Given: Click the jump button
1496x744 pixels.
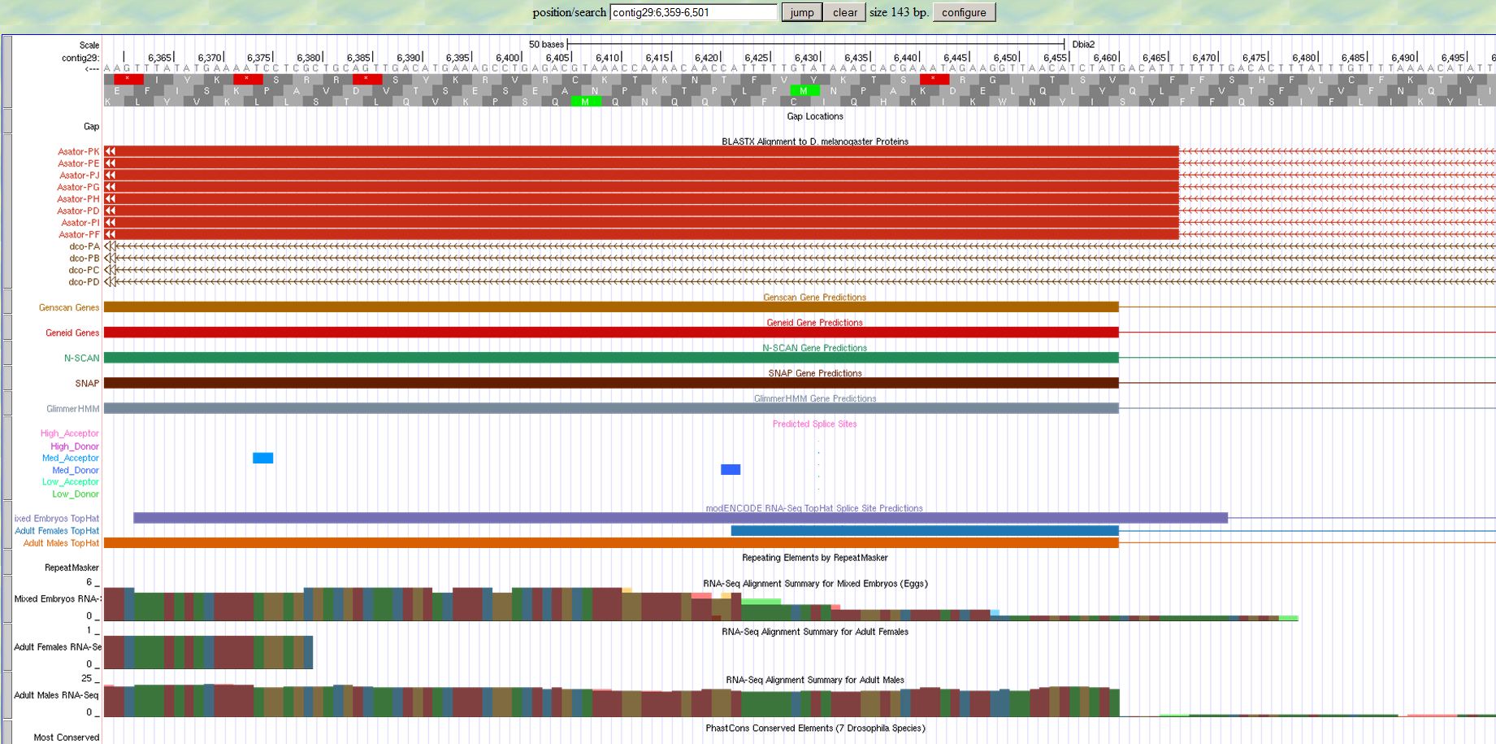Looking at the screenshot, I should pyautogui.click(x=802, y=12).
